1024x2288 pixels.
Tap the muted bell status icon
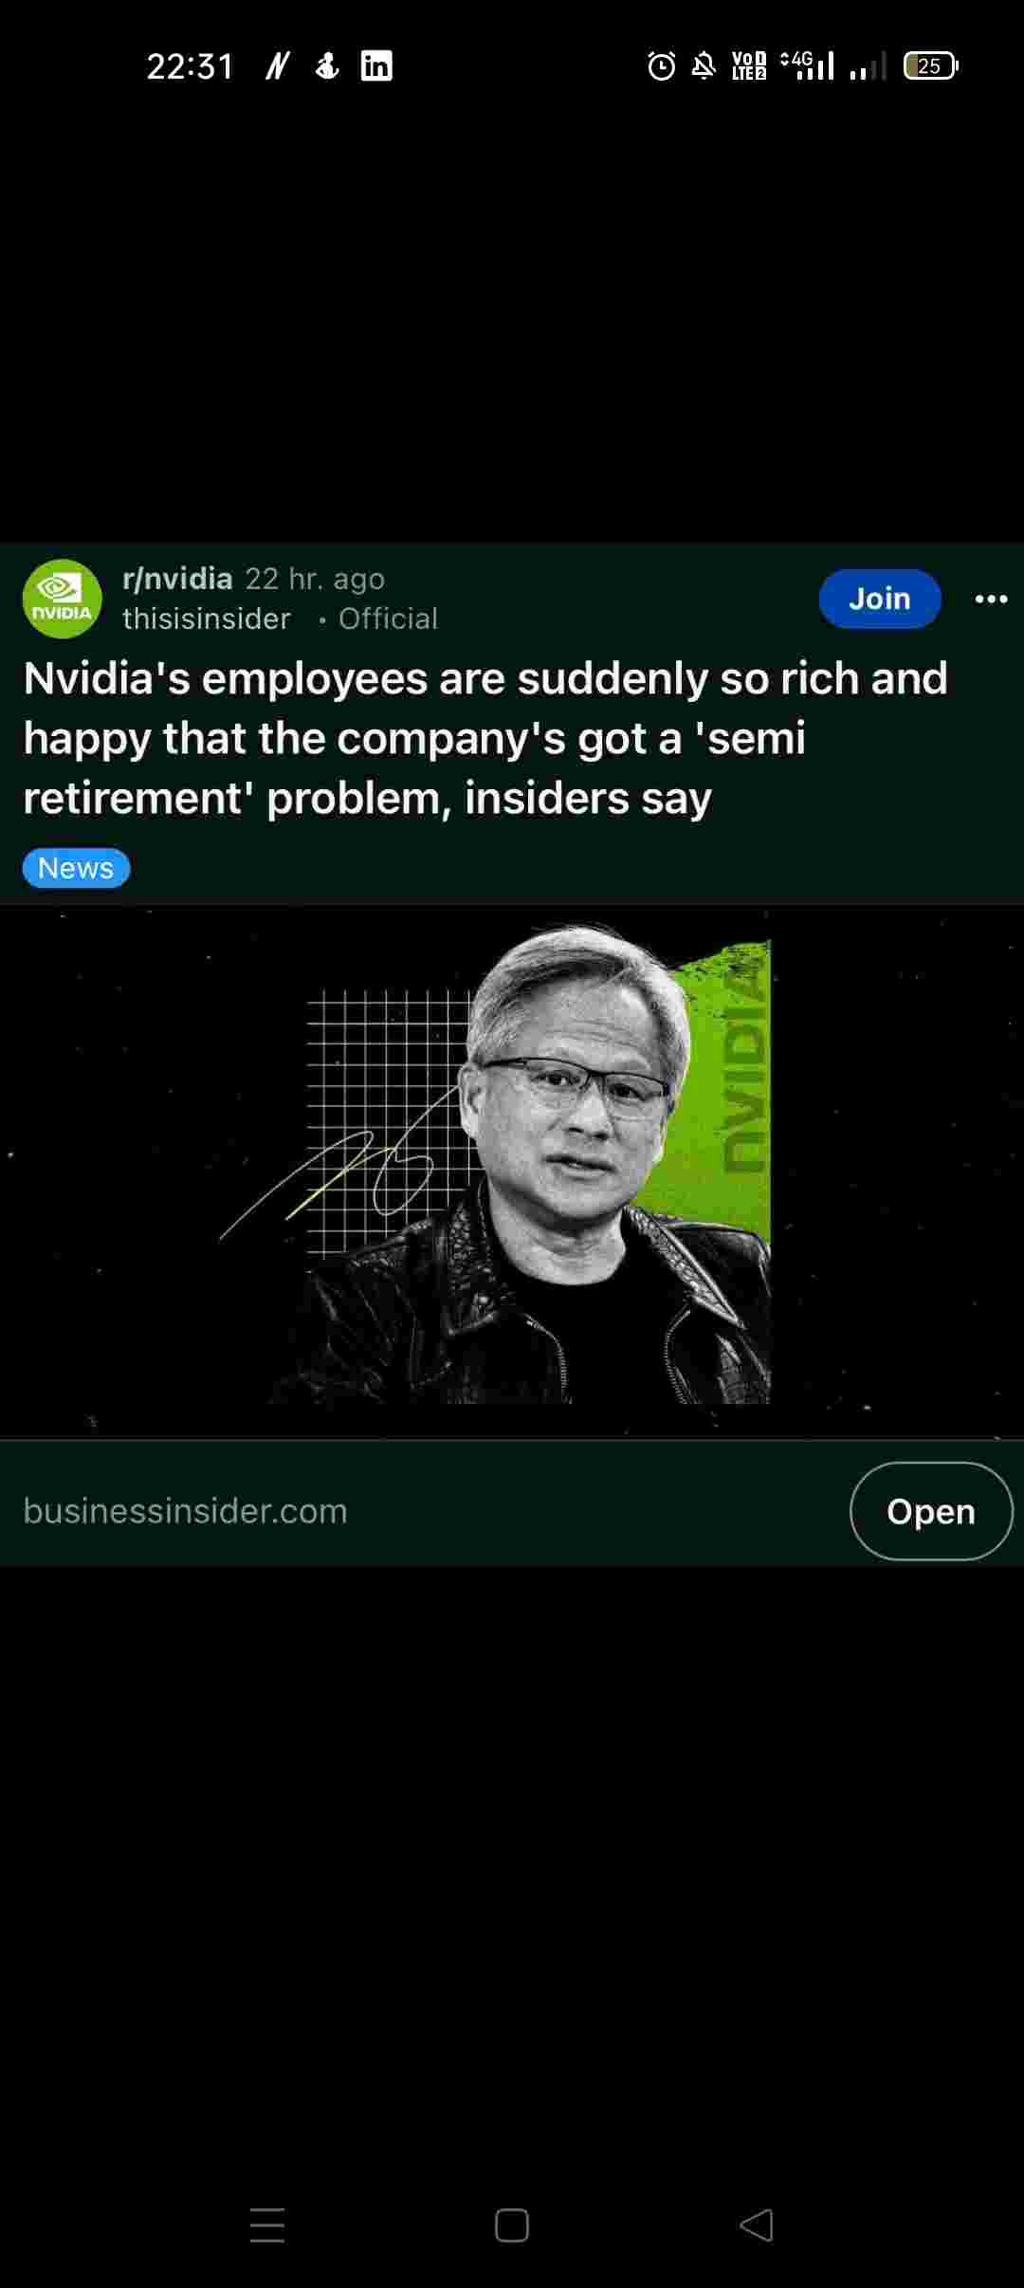704,65
